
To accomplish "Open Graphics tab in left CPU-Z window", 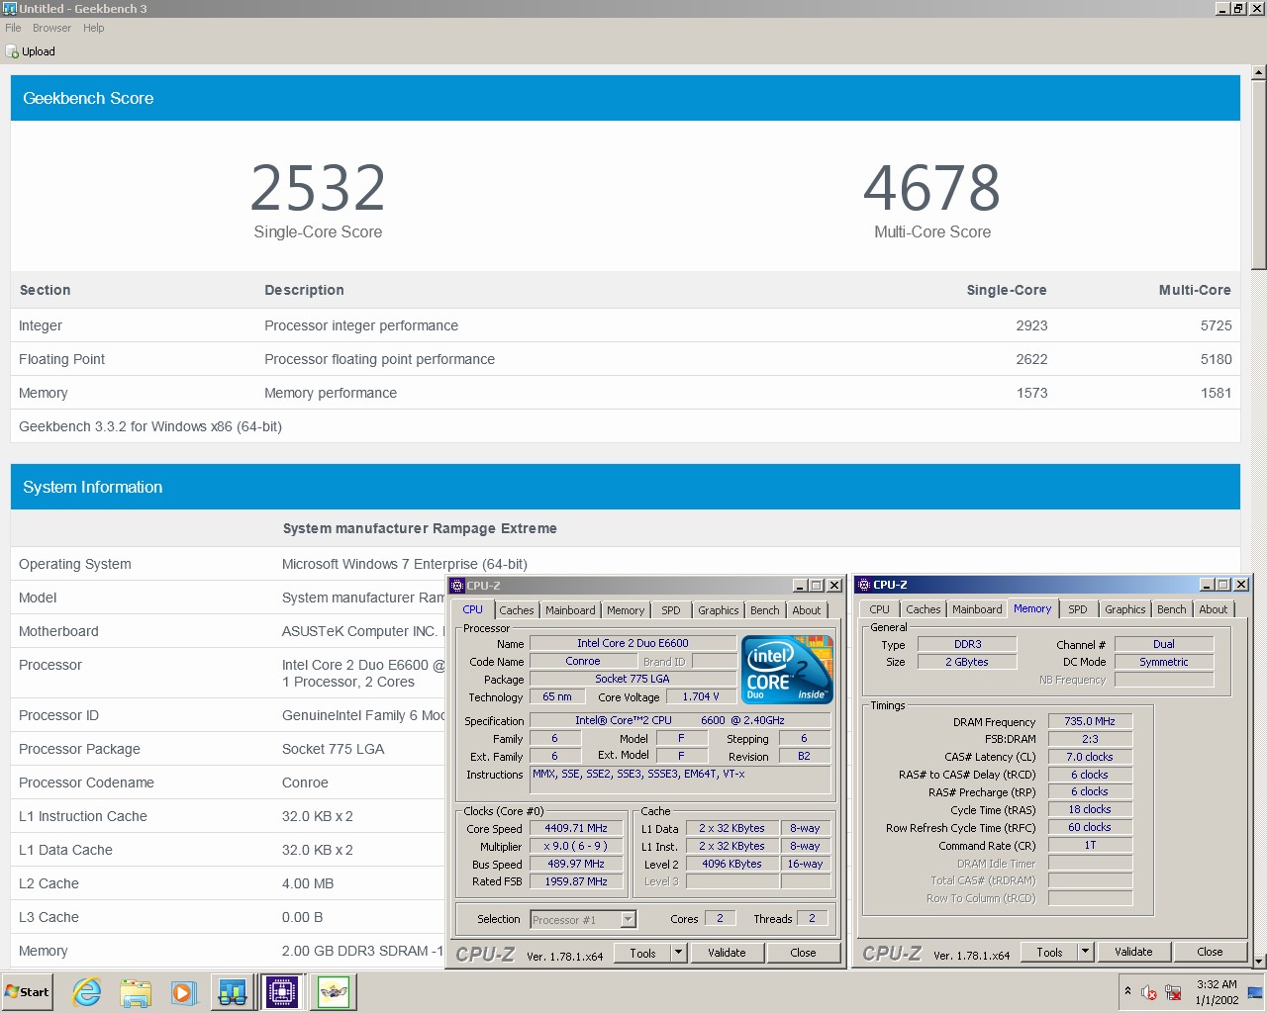I will pyautogui.click(x=718, y=610).
